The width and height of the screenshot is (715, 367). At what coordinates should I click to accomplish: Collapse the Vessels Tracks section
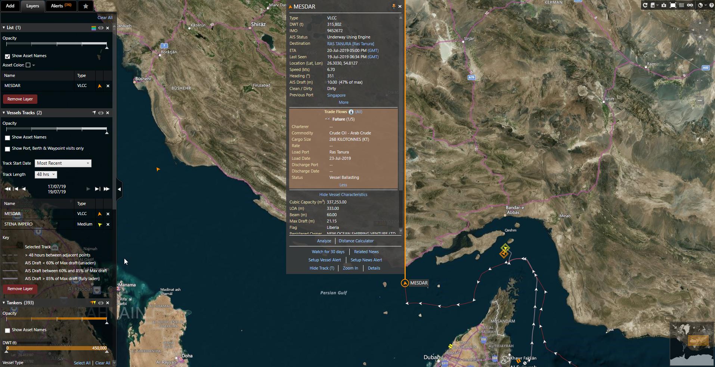pyautogui.click(x=4, y=113)
